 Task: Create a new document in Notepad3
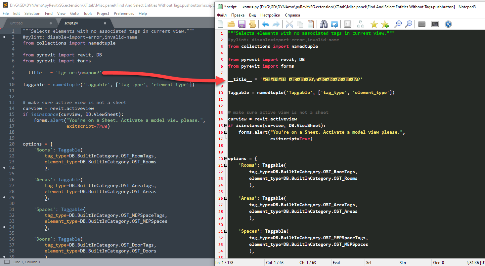coord(221,24)
